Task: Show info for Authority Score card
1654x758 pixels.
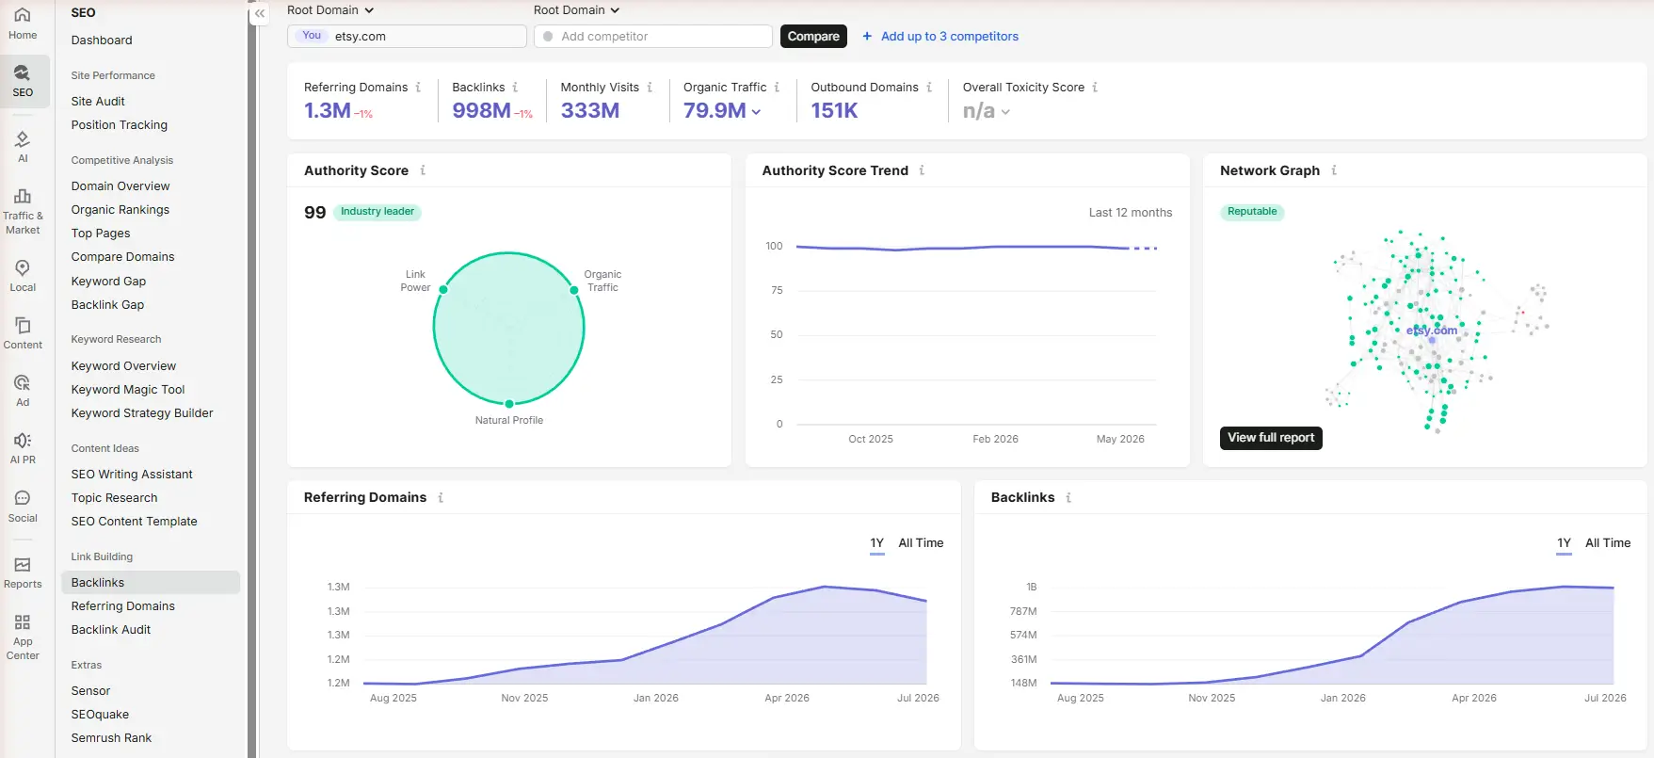Action: coord(423,170)
